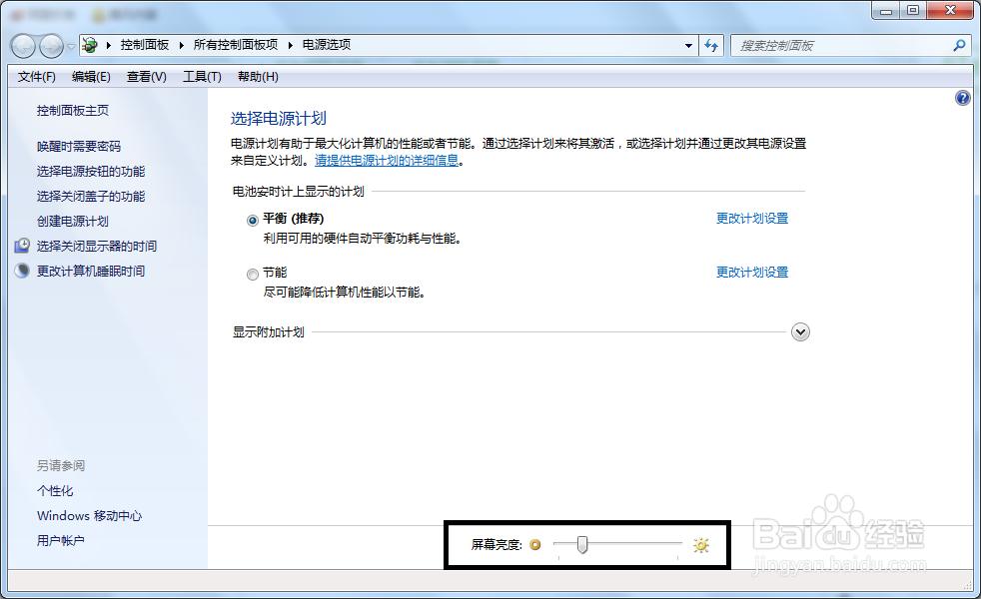Image resolution: width=981 pixels, height=599 pixels.
Task: Expand 显示附加计划
Action: 800,330
